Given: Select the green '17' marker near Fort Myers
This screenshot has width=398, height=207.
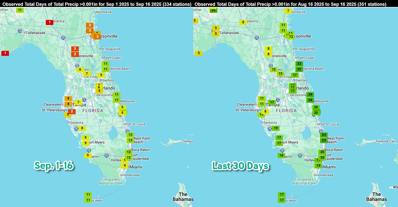Looking at the screenshot, I should (278, 142).
